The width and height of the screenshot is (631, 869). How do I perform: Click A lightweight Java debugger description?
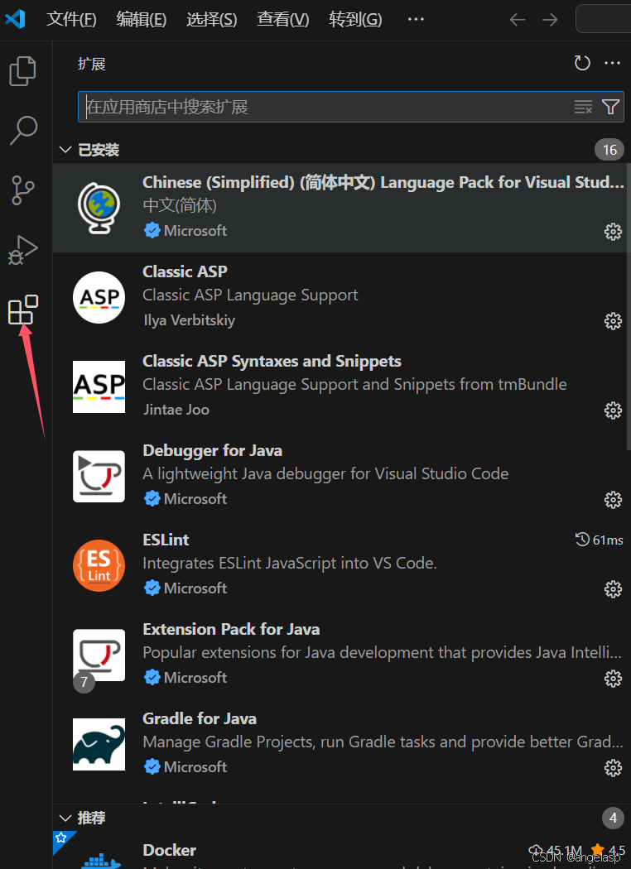325,474
